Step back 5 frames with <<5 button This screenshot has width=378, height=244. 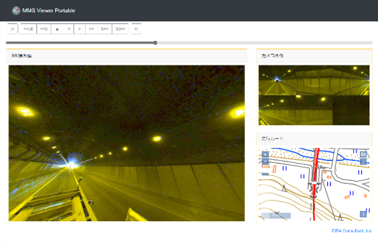pyautogui.click(x=44, y=29)
